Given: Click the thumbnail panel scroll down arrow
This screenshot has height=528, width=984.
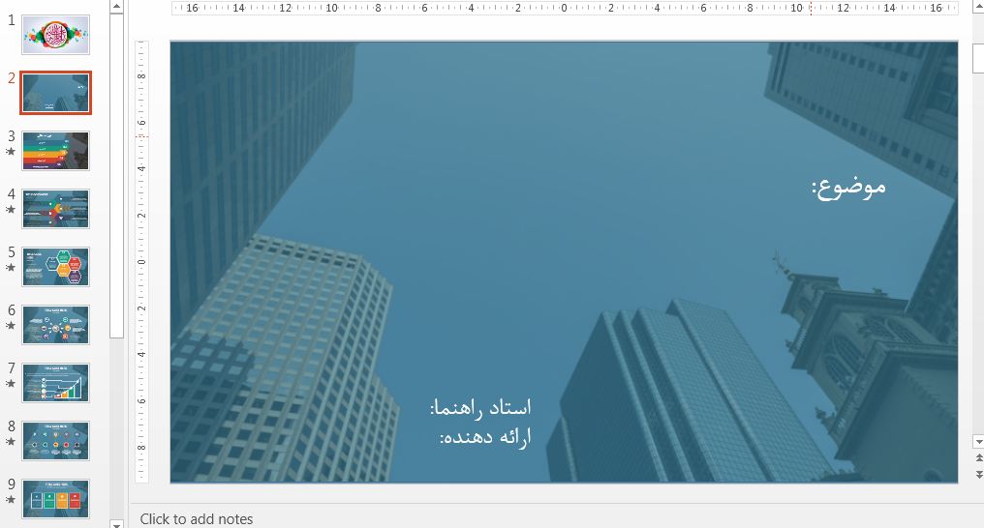Looking at the screenshot, I should click(116, 523).
